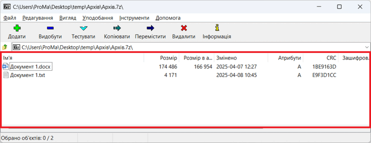Screen dimensions: 371x143
Task: Click attribute A of Документ 1.docx
Action: [x=299, y=67]
